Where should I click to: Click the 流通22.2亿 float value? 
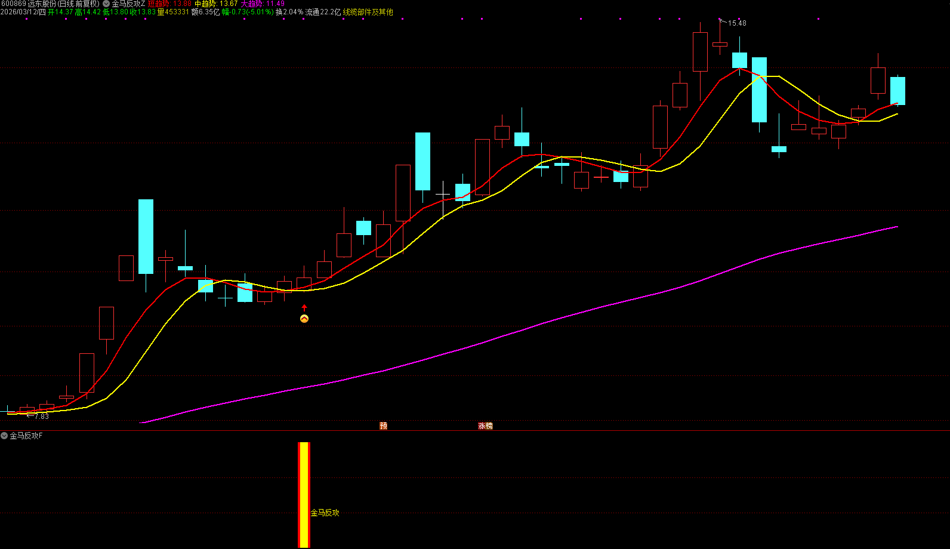[x=323, y=12]
